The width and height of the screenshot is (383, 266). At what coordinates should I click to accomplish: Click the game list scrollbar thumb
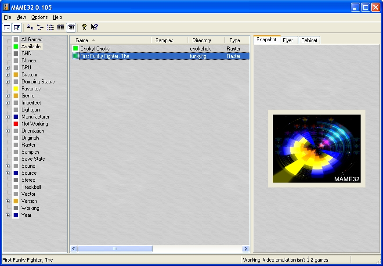[115, 249]
